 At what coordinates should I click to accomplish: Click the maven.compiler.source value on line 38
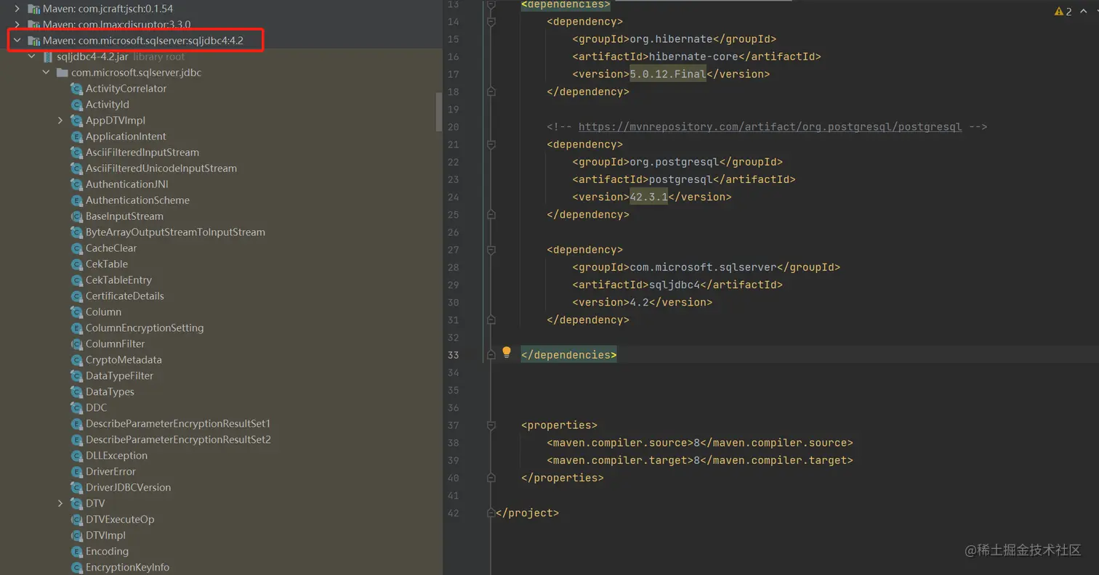(x=696, y=443)
